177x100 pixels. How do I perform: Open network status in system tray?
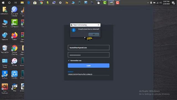[157, 3]
